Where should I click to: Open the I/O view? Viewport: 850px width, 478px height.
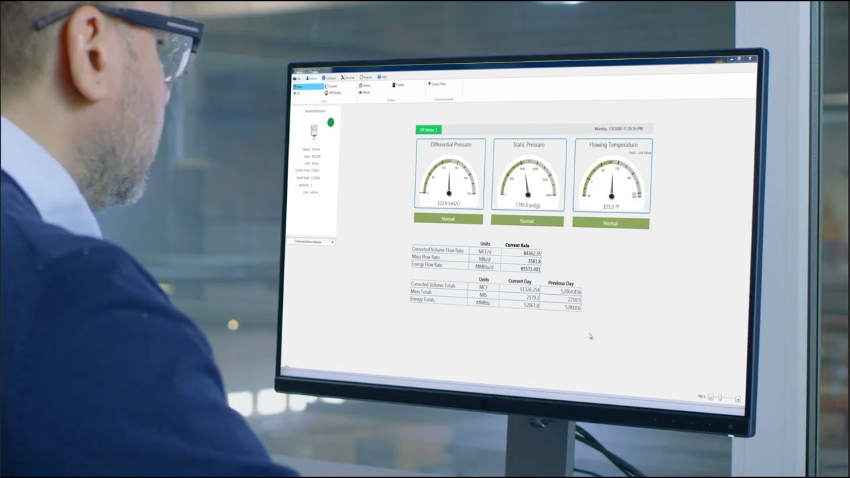tap(297, 94)
